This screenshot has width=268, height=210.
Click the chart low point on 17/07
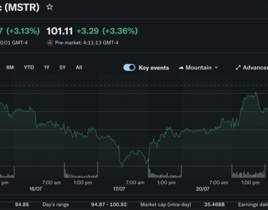[x=122, y=167]
